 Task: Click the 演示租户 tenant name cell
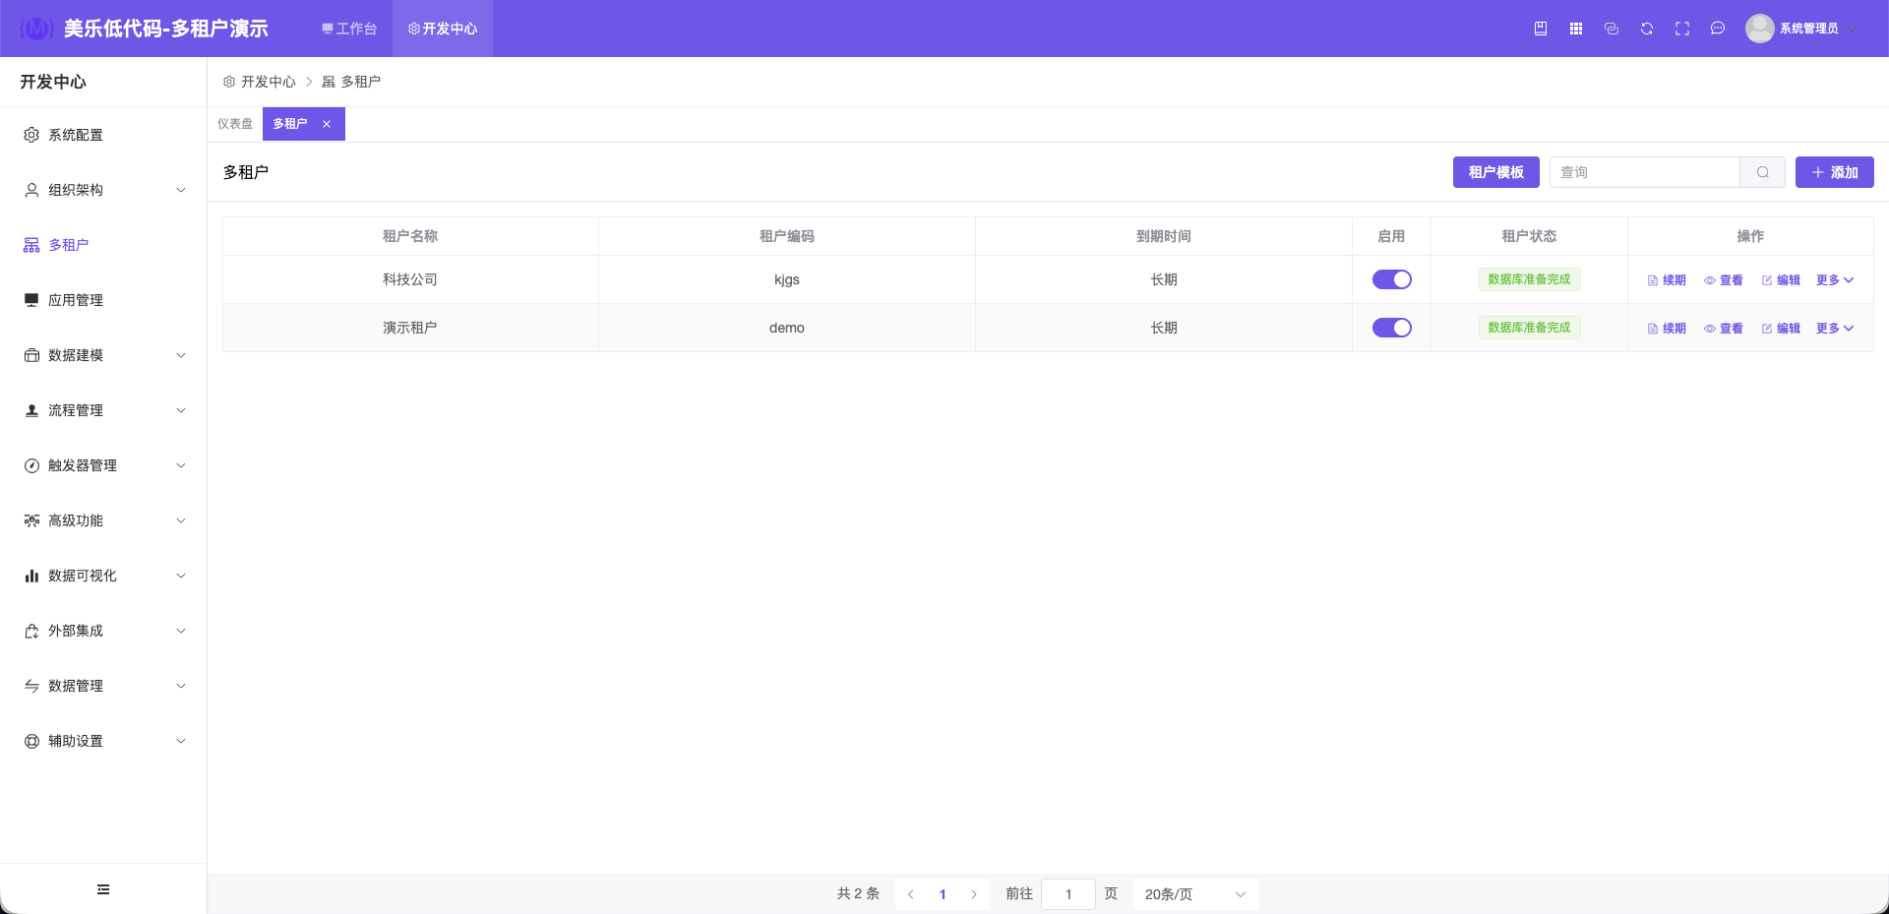pyautogui.click(x=410, y=328)
